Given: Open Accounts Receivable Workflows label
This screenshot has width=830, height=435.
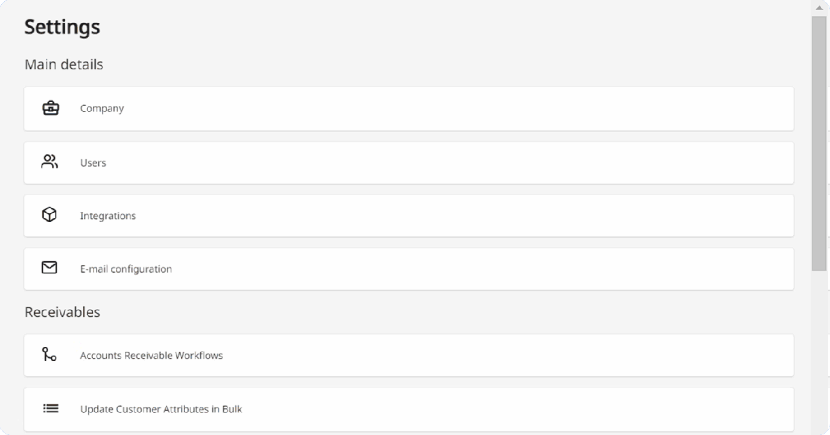Looking at the screenshot, I should 151,355.
